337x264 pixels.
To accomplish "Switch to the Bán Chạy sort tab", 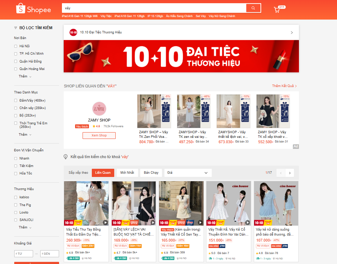I will click(151, 173).
